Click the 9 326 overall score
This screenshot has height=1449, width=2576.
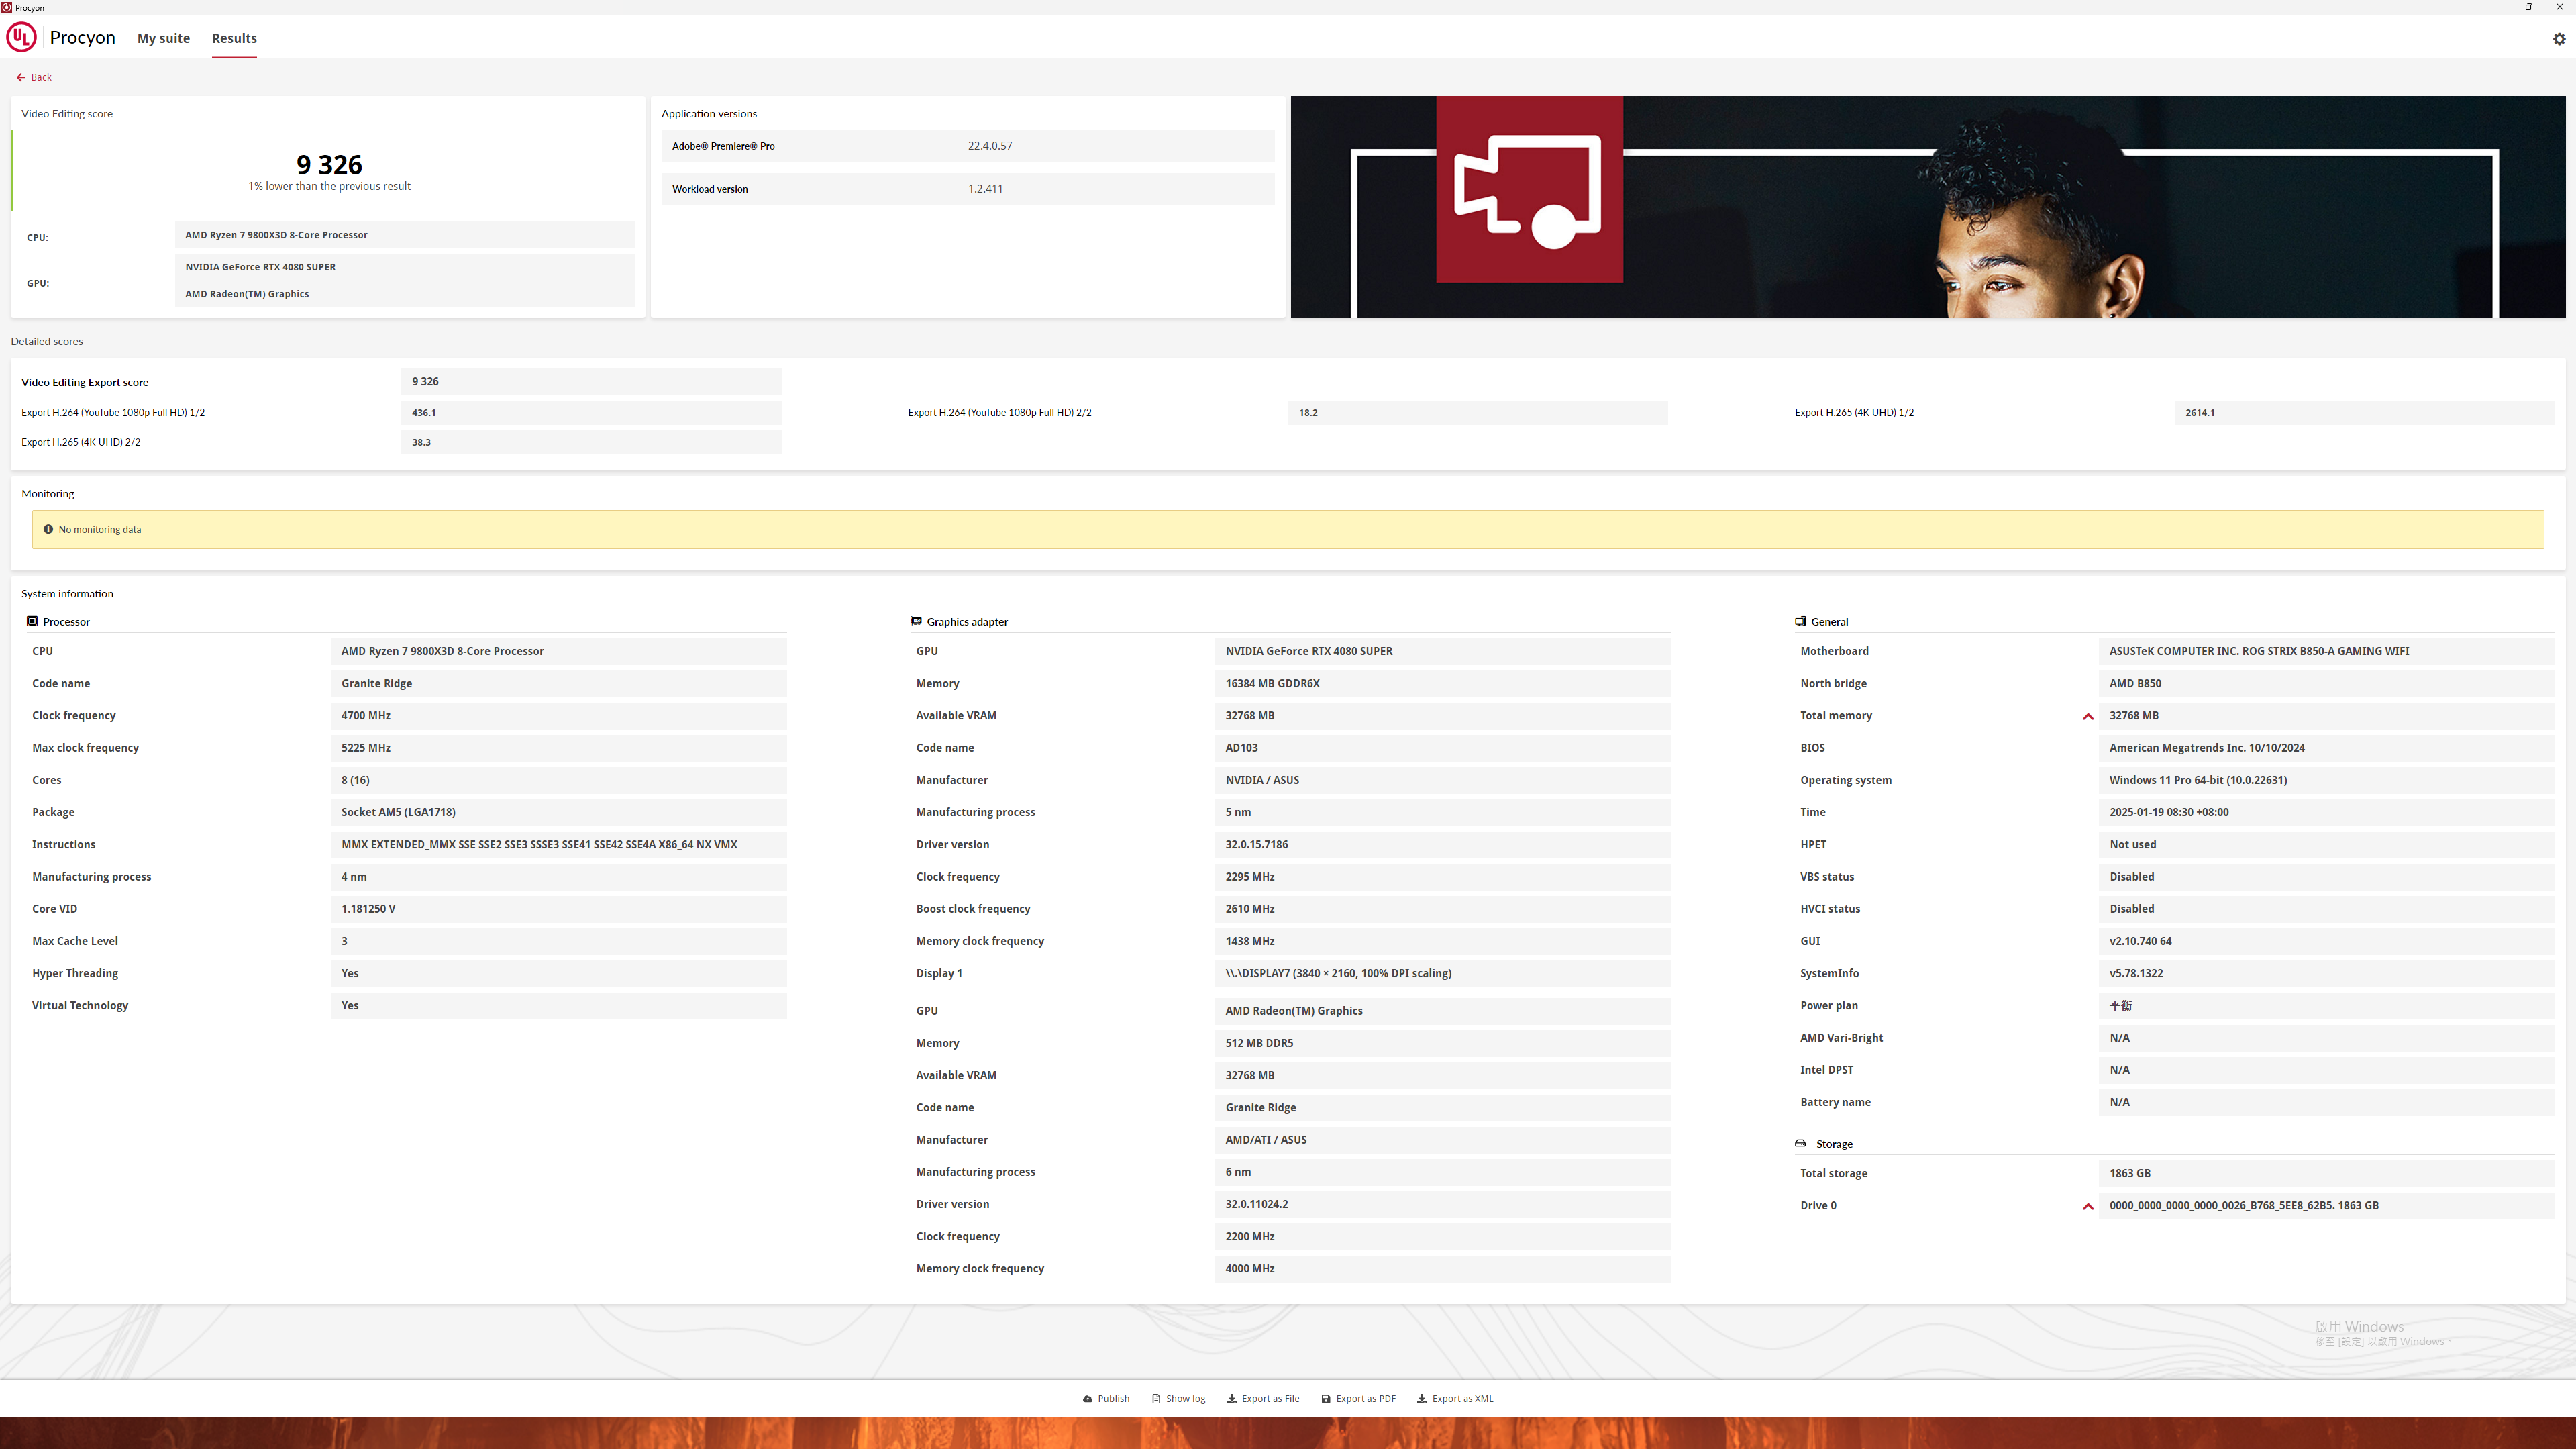pyautogui.click(x=329, y=164)
